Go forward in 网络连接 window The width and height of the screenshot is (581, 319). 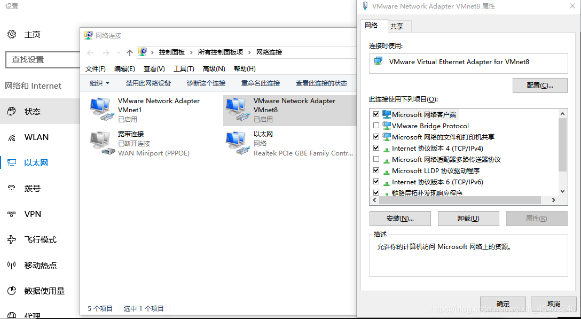(x=106, y=53)
